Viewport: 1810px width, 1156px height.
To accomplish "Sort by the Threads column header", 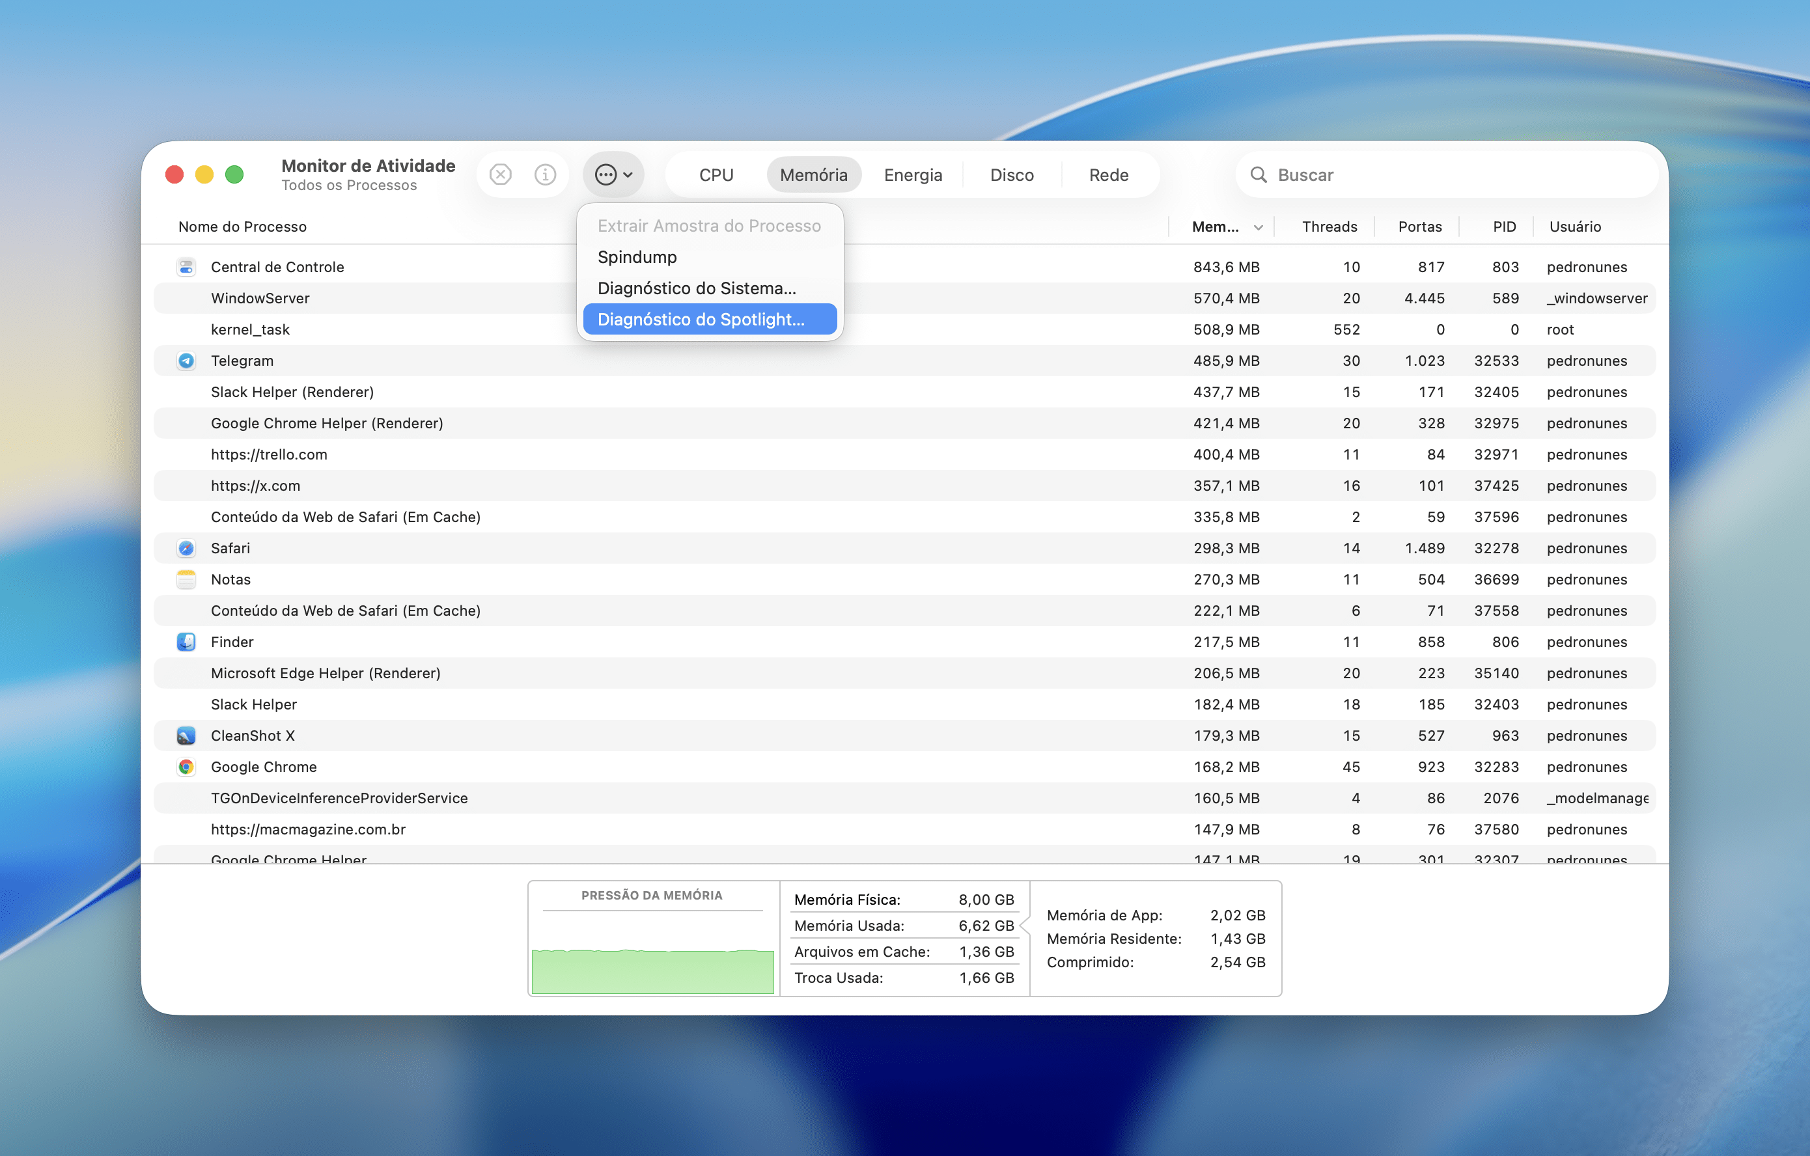I will point(1328,227).
